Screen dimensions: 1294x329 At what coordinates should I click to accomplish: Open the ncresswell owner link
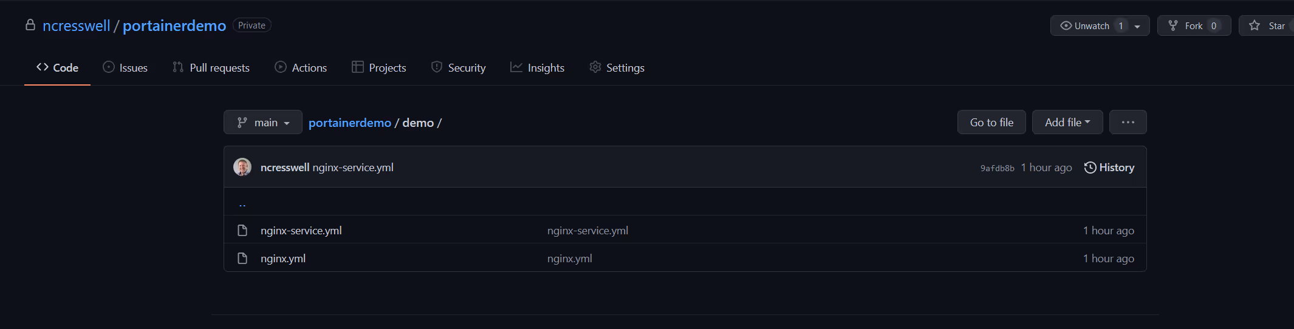coord(76,25)
